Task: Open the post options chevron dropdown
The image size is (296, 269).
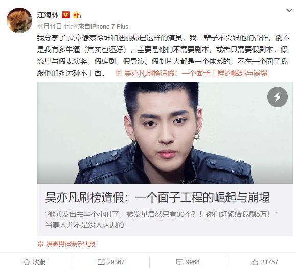Action: (289, 10)
